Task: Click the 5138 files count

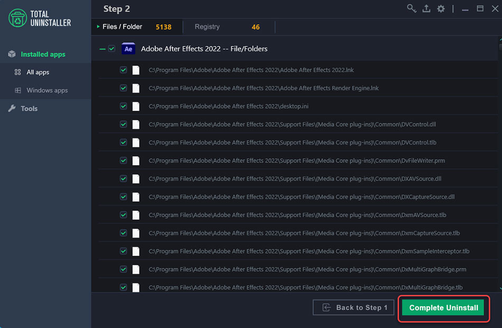Action: click(164, 27)
